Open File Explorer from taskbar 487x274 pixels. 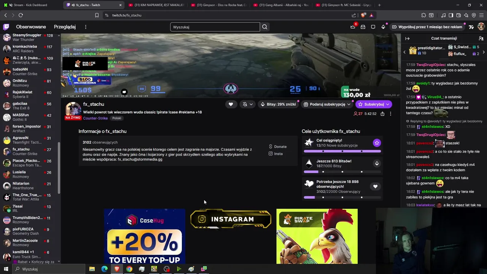(92, 269)
